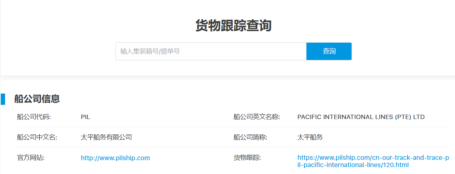Image resolution: width=455 pixels, height=174 pixels.
Task: Click the blue bar beside 船公司信息
Action: [x=3, y=99]
